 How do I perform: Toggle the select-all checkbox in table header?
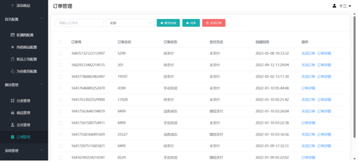[60, 42]
